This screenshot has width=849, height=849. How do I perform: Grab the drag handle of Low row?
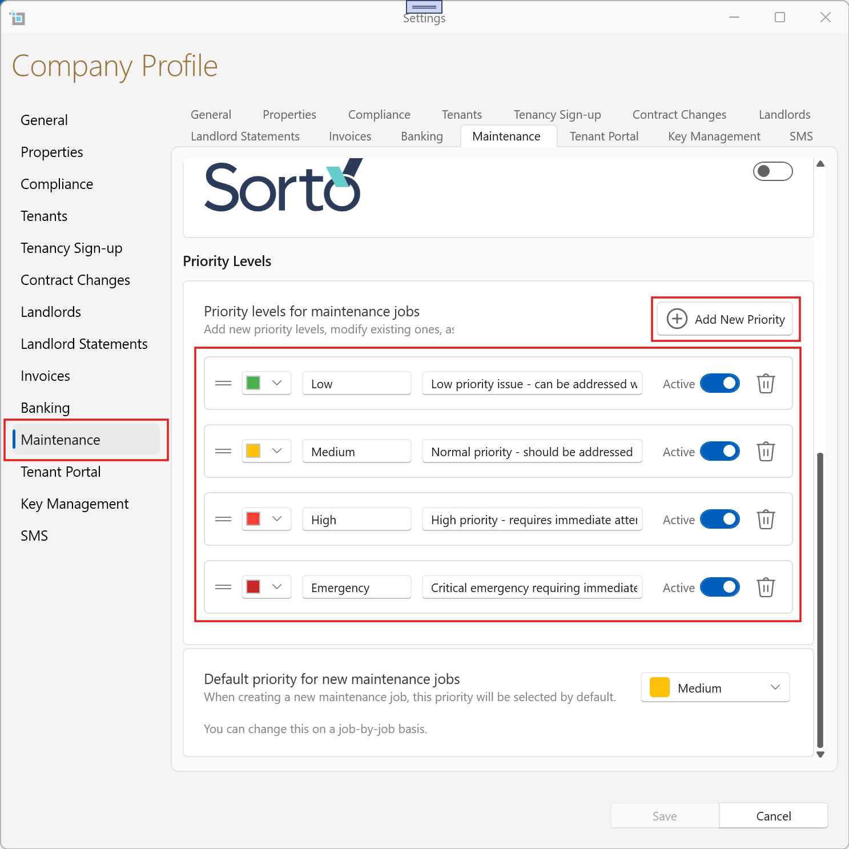(223, 384)
